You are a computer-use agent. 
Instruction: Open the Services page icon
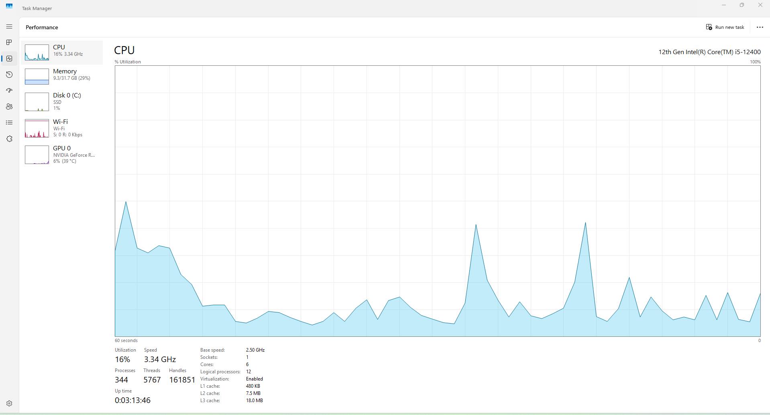[9, 139]
